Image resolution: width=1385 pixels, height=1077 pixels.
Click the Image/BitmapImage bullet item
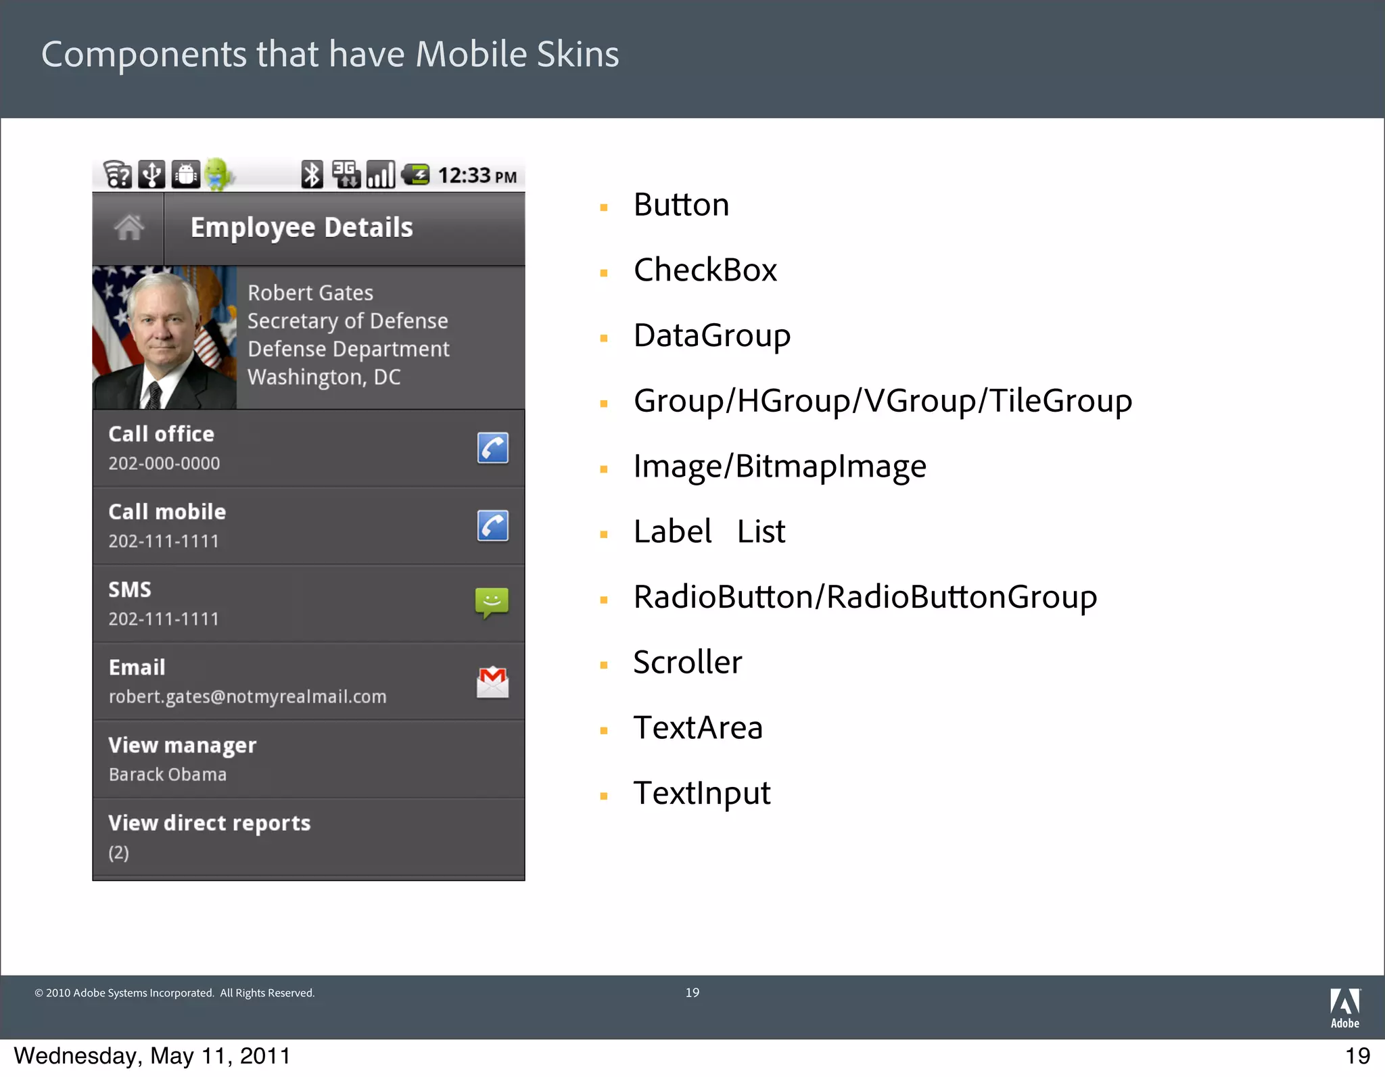coord(780,466)
